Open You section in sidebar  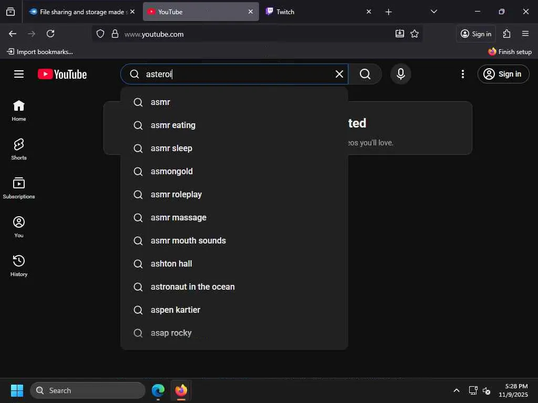pos(19,227)
